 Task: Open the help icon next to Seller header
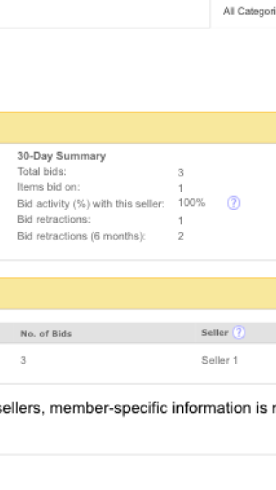[239, 333]
